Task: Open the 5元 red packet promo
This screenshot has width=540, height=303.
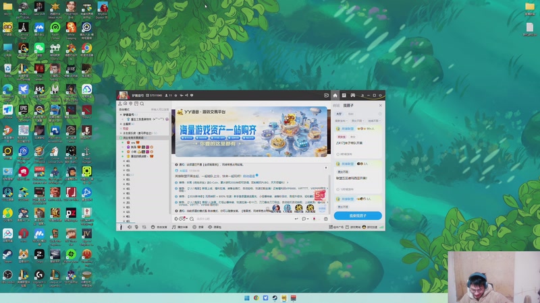Action: coord(319,195)
